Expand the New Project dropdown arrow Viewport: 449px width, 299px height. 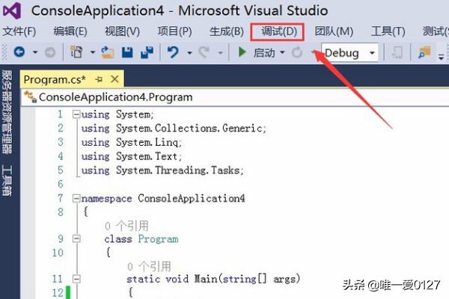[93, 52]
